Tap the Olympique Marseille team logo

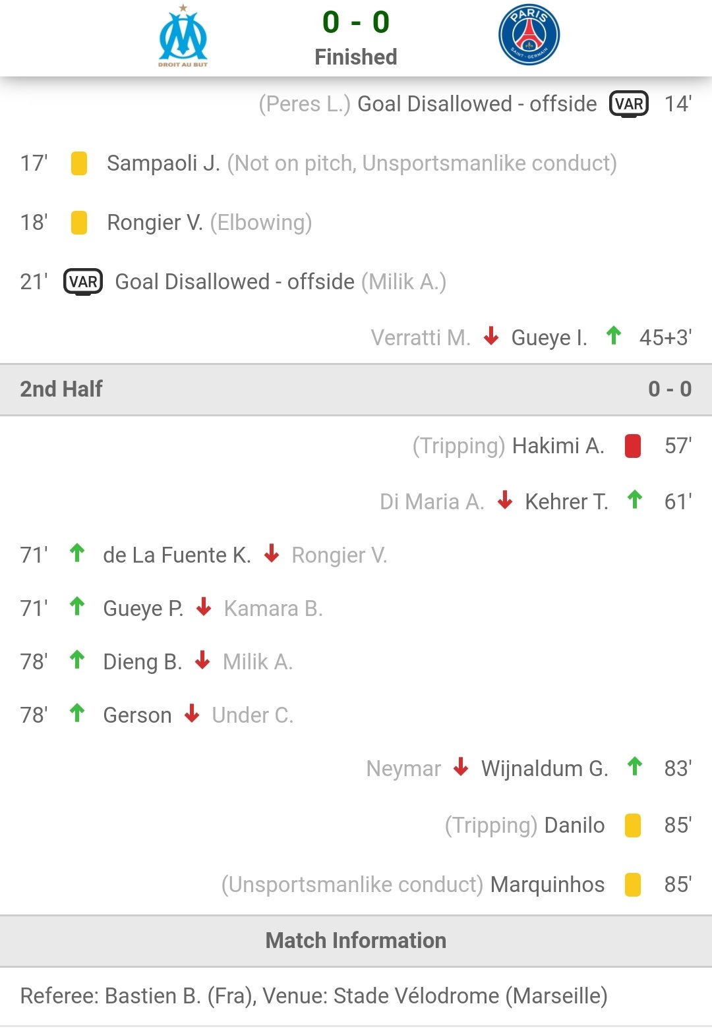[183, 36]
